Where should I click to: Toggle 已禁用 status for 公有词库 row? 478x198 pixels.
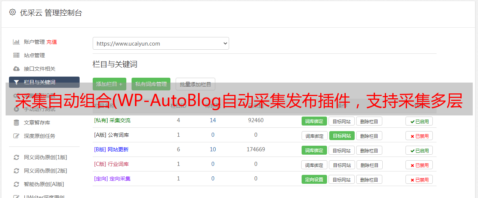[419, 136]
